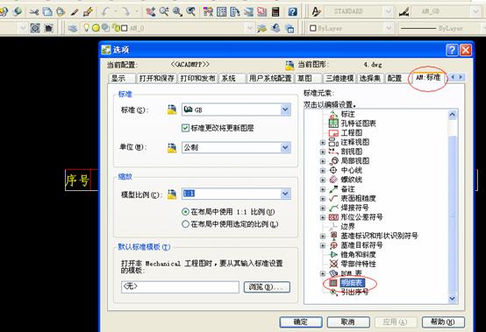
Task: Click the tree list scroll-up arrow
Action: pyautogui.click(x=453, y=115)
